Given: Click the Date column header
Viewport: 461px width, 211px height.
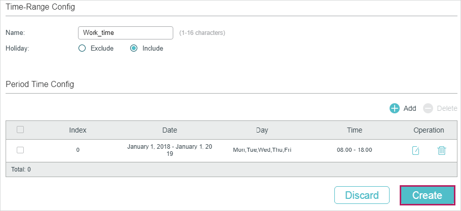Looking at the screenshot, I should 170,130.
